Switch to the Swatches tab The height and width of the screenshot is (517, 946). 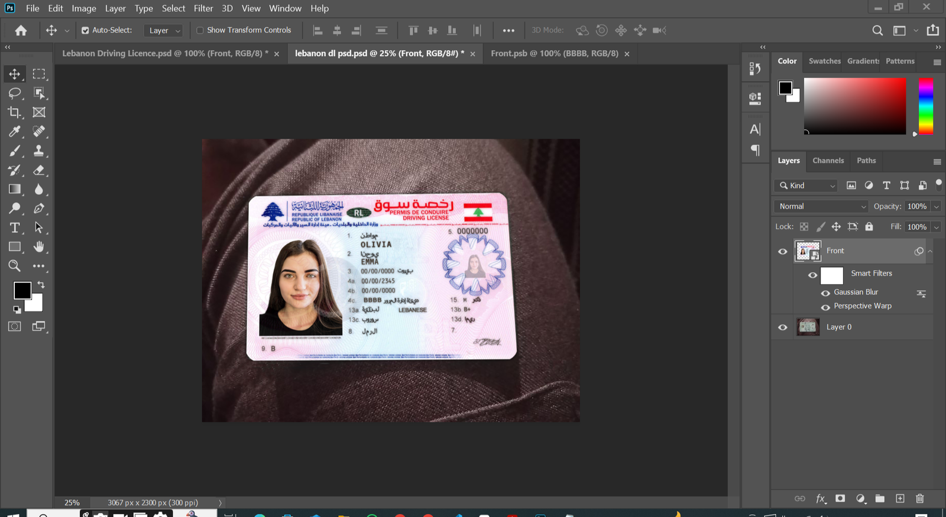(x=824, y=61)
